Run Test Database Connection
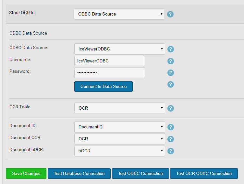Viewport: 244px width, 184px height. pyautogui.click(x=79, y=173)
